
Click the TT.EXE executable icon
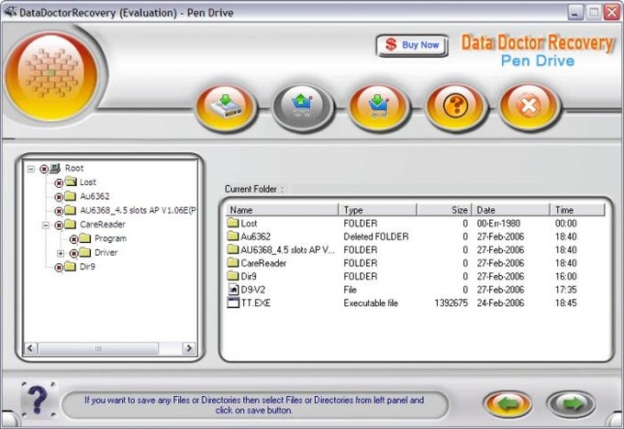coord(233,302)
